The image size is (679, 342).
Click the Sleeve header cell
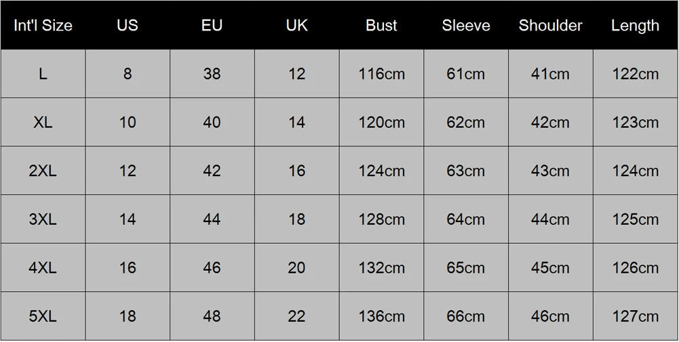[x=466, y=26]
